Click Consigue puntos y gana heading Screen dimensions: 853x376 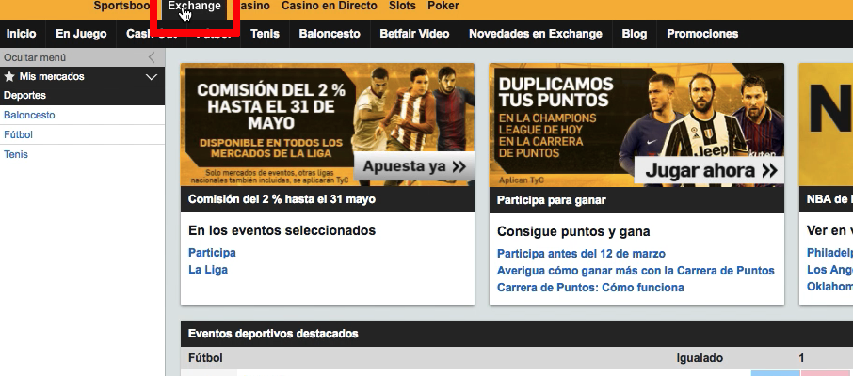[573, 231]
